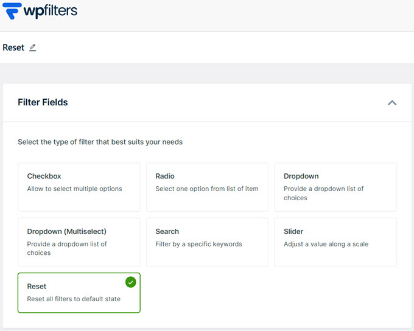This screenshot has width=414, height=331.
Task: Click 'Adjust a value along a scale' text
Action: (326, 244)
